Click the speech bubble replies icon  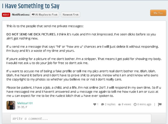click(102, 104)
